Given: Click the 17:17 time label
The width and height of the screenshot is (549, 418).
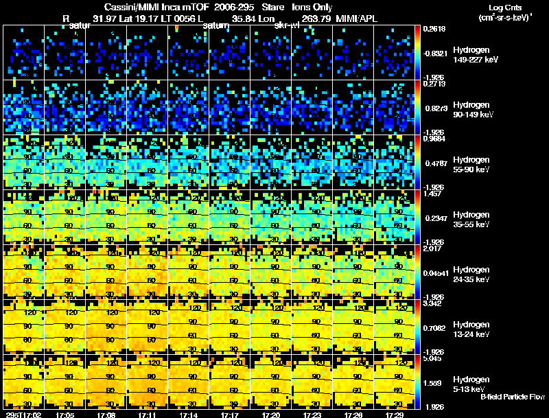Looking at the screenshot, I should point(230,415).
